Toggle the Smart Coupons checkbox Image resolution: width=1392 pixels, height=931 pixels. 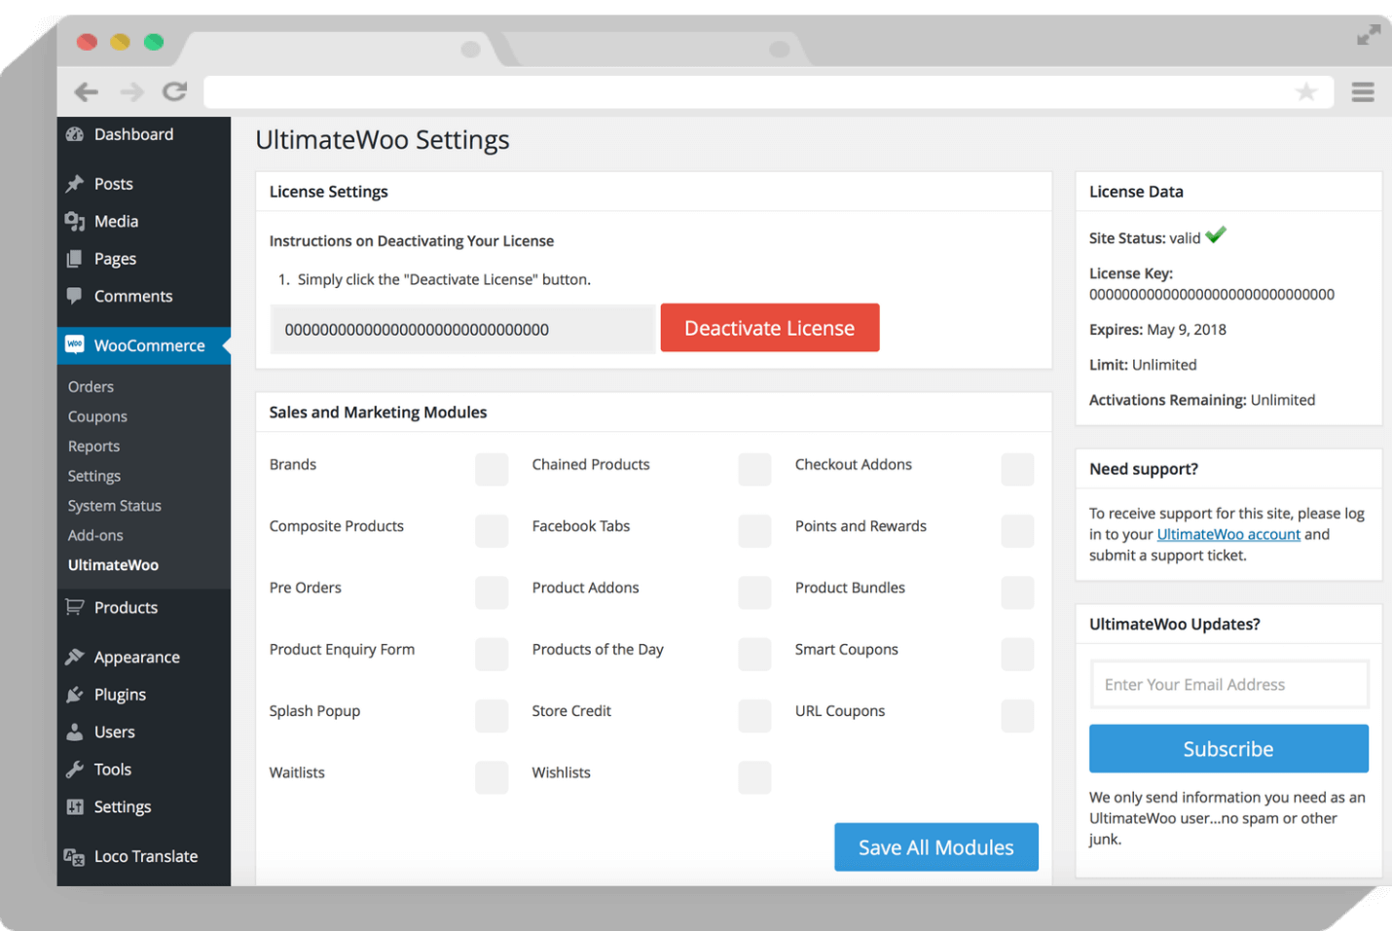point(1017,654)
